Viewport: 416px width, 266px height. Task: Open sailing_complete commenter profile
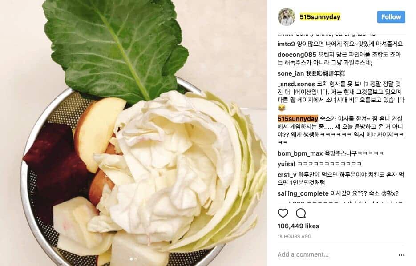point(303,193)
